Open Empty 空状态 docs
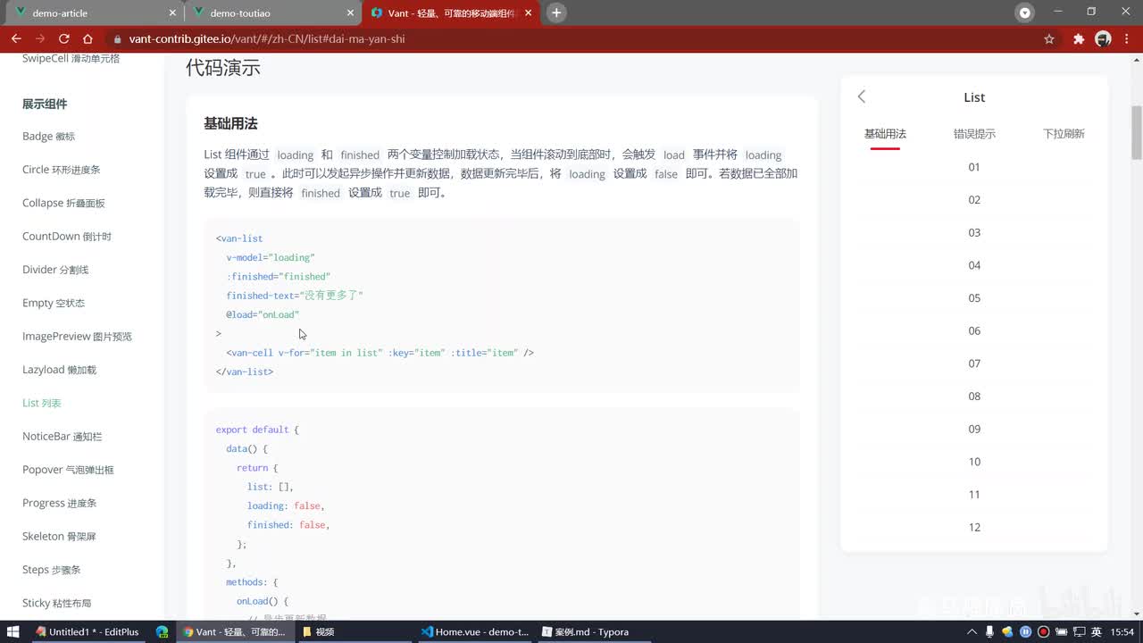Screen dimensions: 1143x643 [x=54, y=303]
